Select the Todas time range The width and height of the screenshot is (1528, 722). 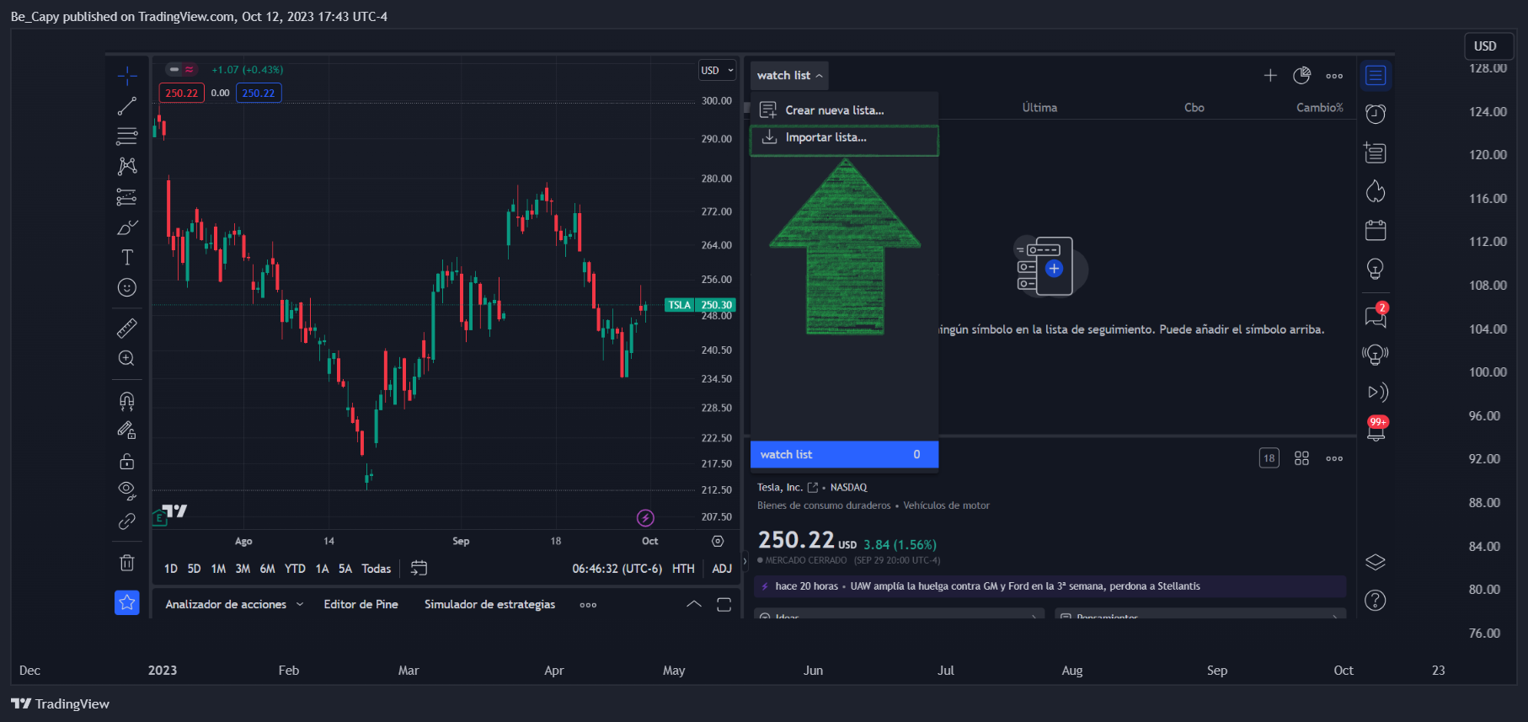tap(377, 569)
